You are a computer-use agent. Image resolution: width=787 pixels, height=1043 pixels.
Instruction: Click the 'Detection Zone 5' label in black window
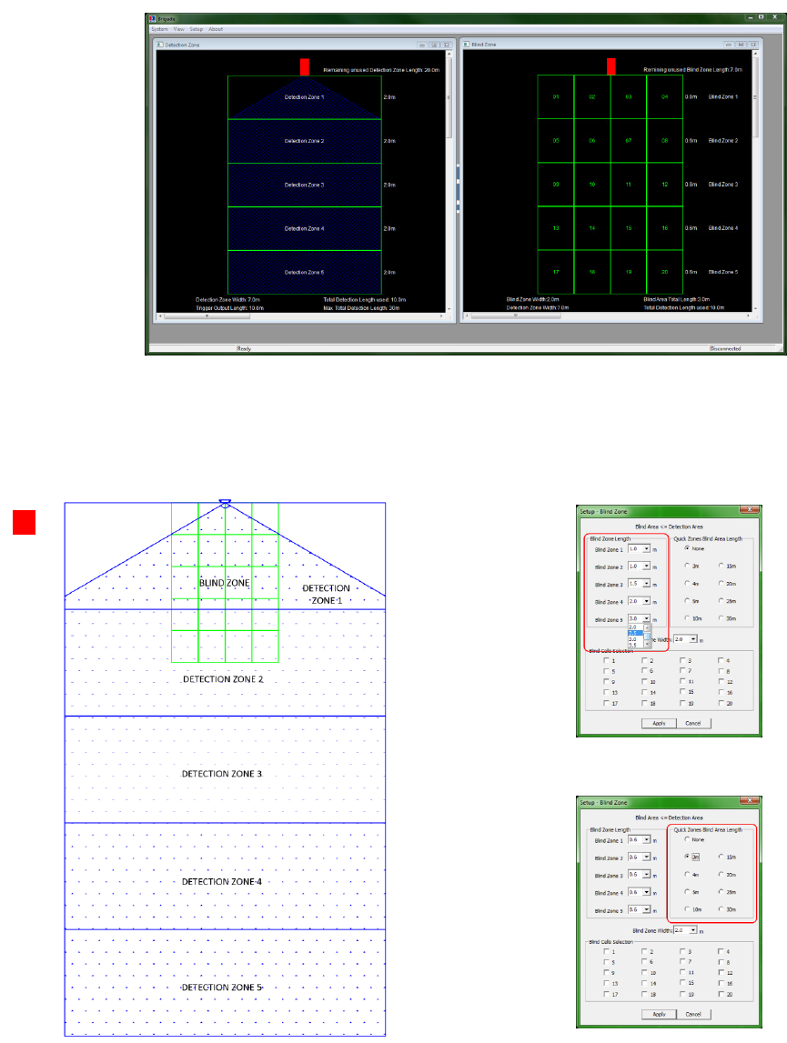tap(304, 273)
